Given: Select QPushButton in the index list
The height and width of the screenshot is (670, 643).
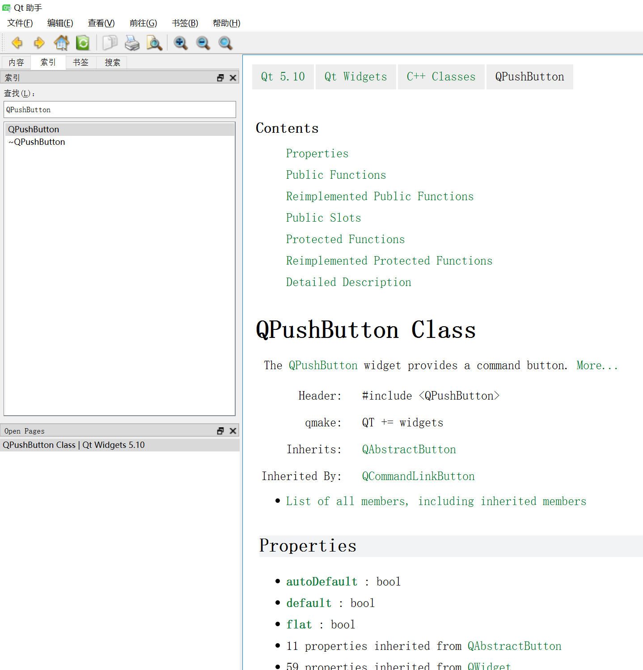Looking at the screenshot, I should click(120, 129).
